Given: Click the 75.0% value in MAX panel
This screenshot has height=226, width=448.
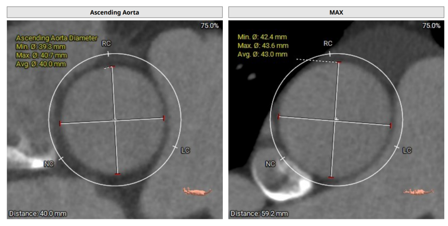Looking at the screenshot, I should click(x=431, y=26).
